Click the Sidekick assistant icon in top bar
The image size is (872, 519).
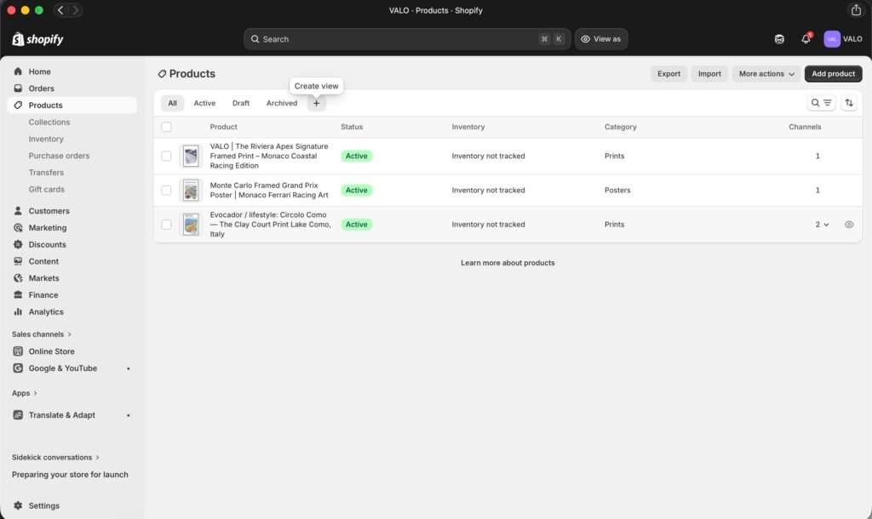pyautogui.click(x=779, y=39)
